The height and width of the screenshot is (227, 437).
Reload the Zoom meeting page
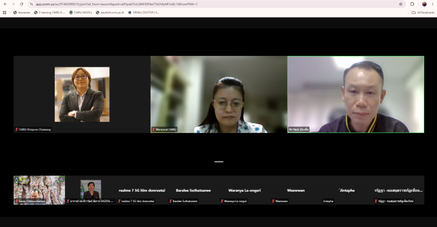coord(21,4)
